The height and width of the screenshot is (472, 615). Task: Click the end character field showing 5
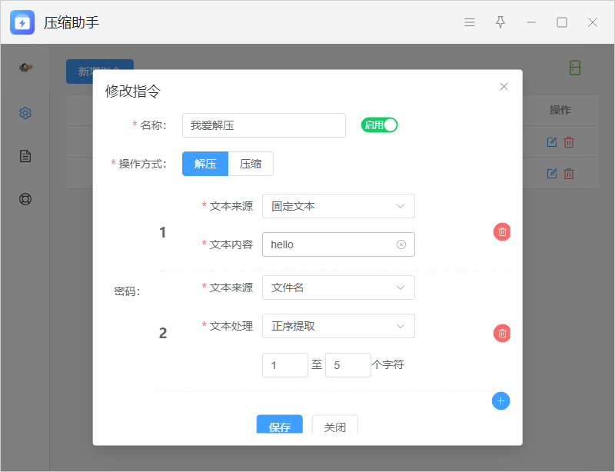pyautogui.click(x=347, y=365)
